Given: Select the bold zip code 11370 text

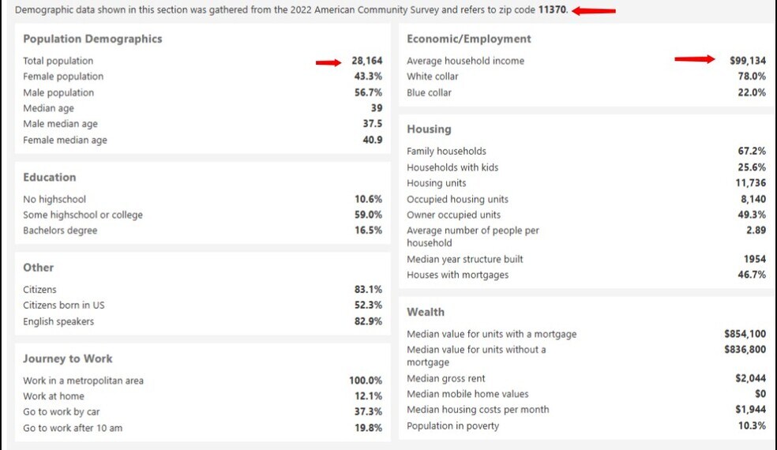Looking at the screenshot, I should click(x=553, y=10).
